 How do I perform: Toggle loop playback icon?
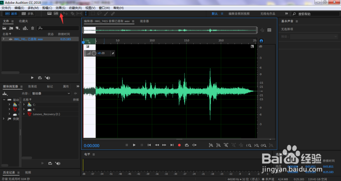(x=187, y=145)
